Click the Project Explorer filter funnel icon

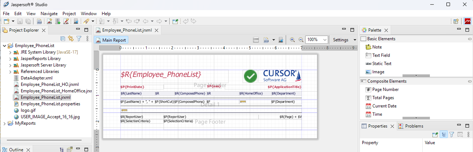click(x=79, y=38)
